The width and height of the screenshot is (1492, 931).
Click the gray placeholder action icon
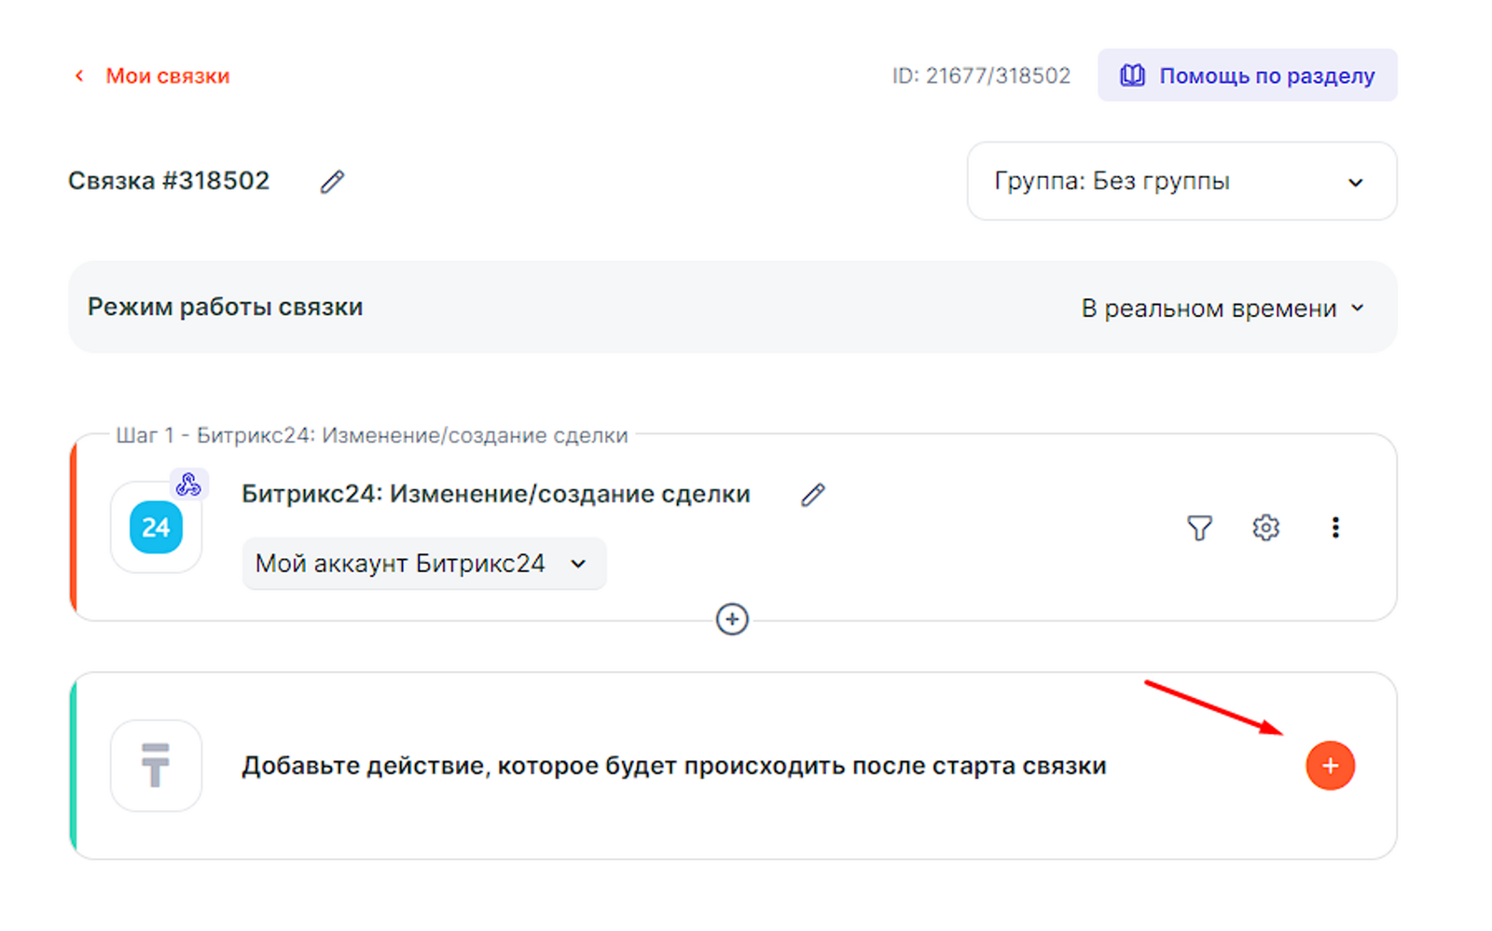pos(156,765)
